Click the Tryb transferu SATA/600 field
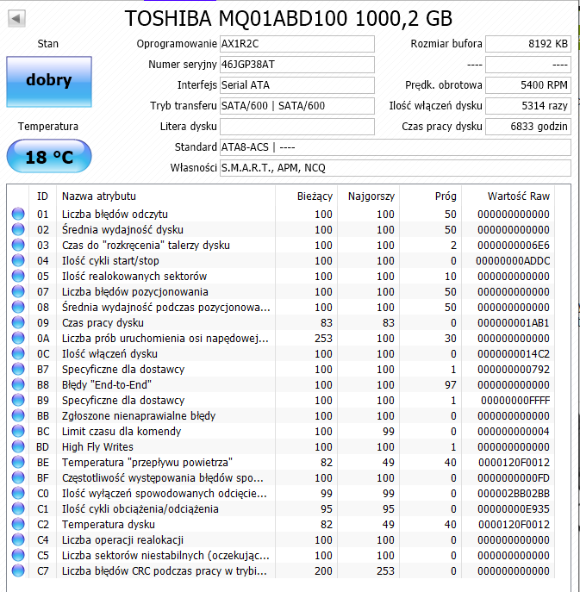Viewport: 580px width, 592px height. tap(297, 106)
